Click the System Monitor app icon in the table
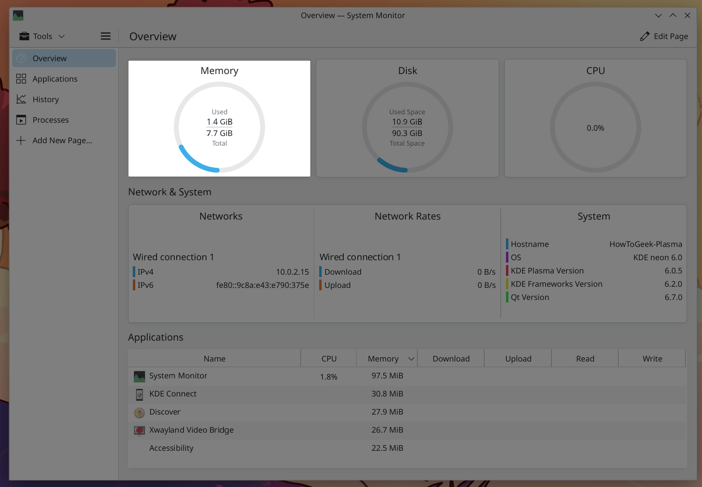The width and height of the screenshot is (702, 487). click(x=139, y=376)
